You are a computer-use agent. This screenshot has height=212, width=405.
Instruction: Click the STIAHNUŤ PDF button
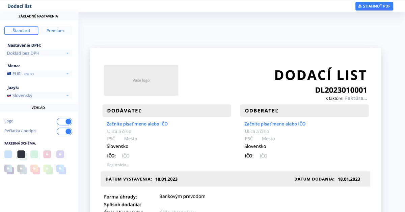(x=374, y=6)
